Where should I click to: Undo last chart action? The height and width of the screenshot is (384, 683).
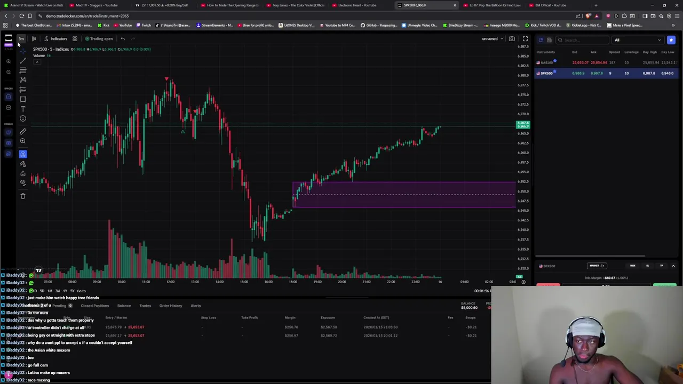(123, 38)
